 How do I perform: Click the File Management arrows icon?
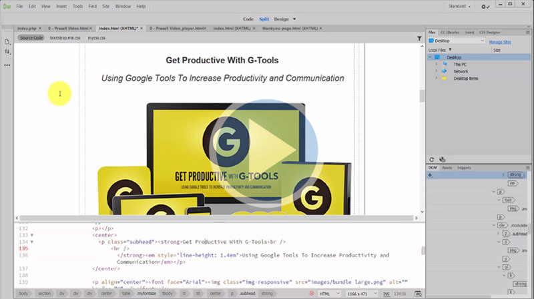(x=7, y=51)
